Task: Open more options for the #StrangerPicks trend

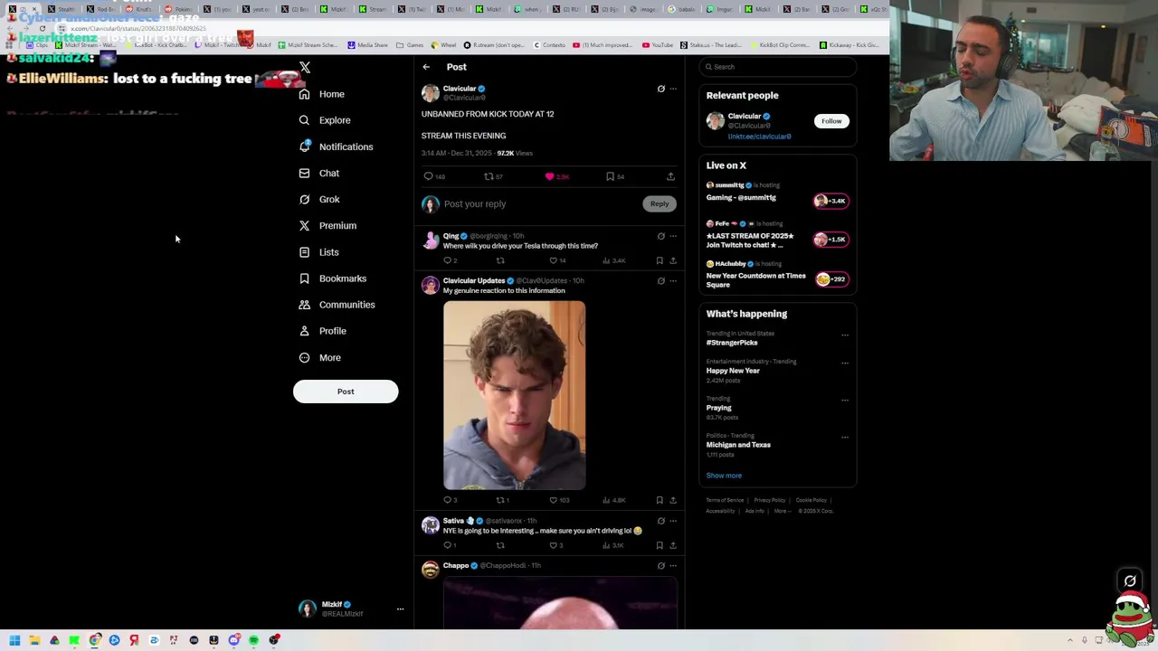Action: pos(845,335)
